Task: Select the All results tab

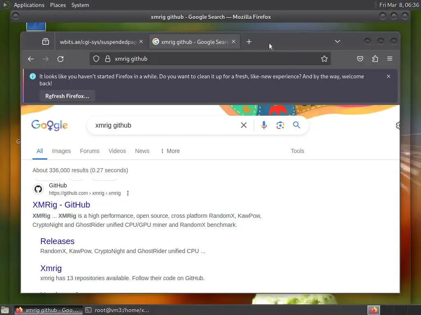Action: point(40,151)
